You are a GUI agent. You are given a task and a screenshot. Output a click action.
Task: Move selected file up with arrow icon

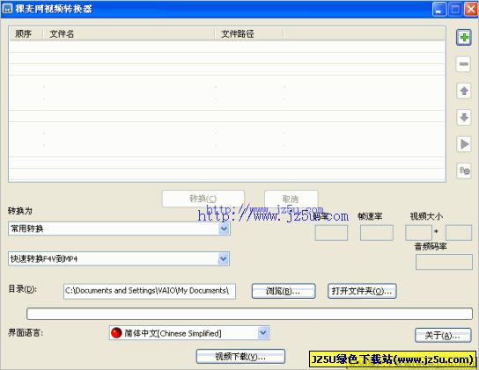point(464,91)
